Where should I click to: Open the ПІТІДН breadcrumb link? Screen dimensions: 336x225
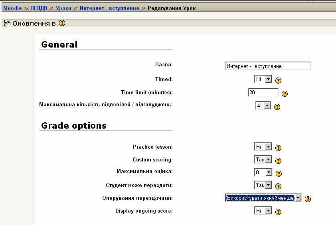39,8
